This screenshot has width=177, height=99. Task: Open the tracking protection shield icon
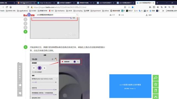pos(28,7)
